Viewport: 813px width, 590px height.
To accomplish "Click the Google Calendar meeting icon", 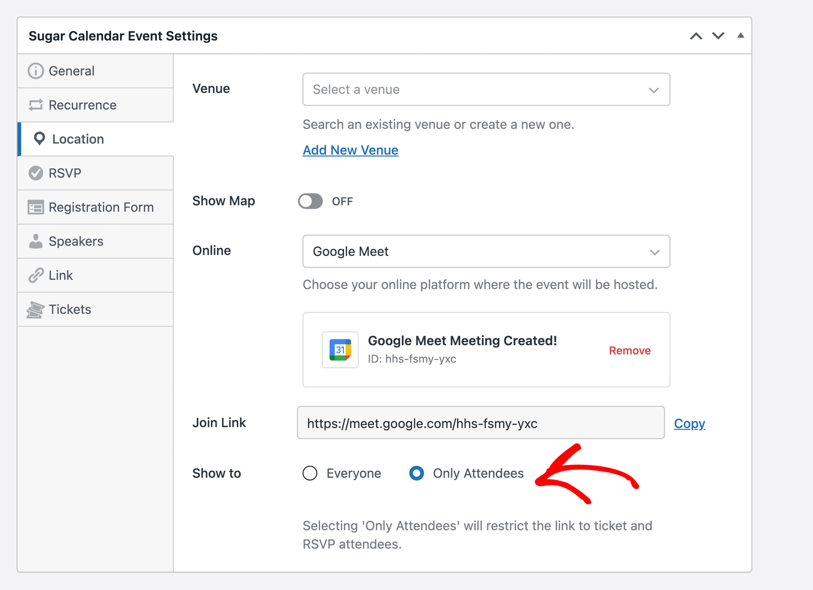I will tap(340, 350).
